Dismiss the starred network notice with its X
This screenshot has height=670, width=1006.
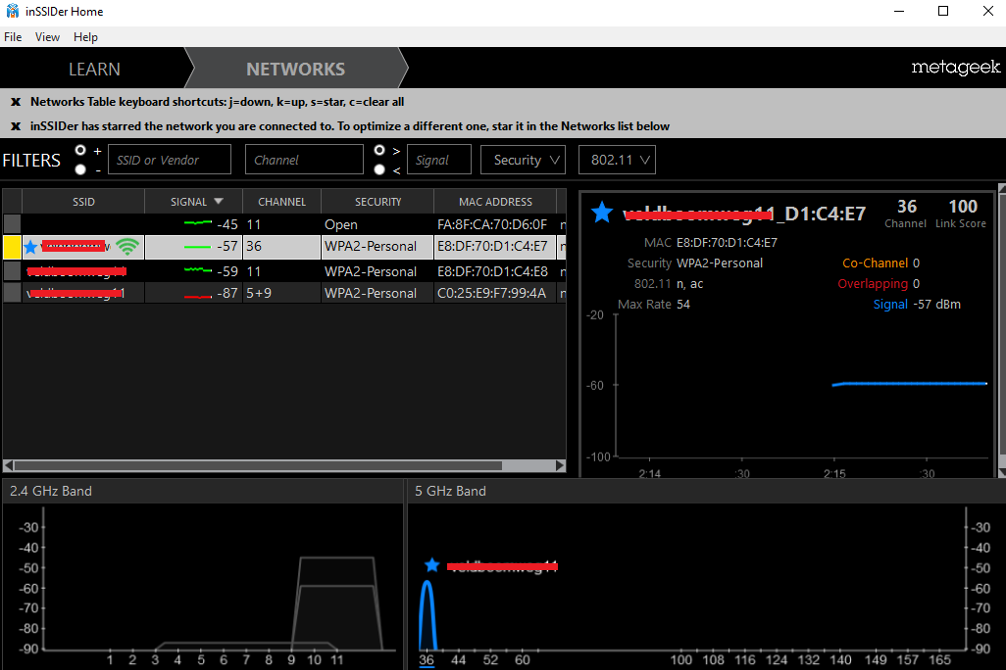(x=16, y=126)
